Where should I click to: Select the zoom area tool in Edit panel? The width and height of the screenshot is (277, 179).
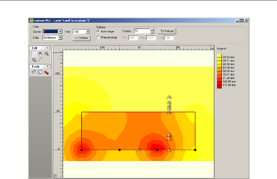pos(40,60)
